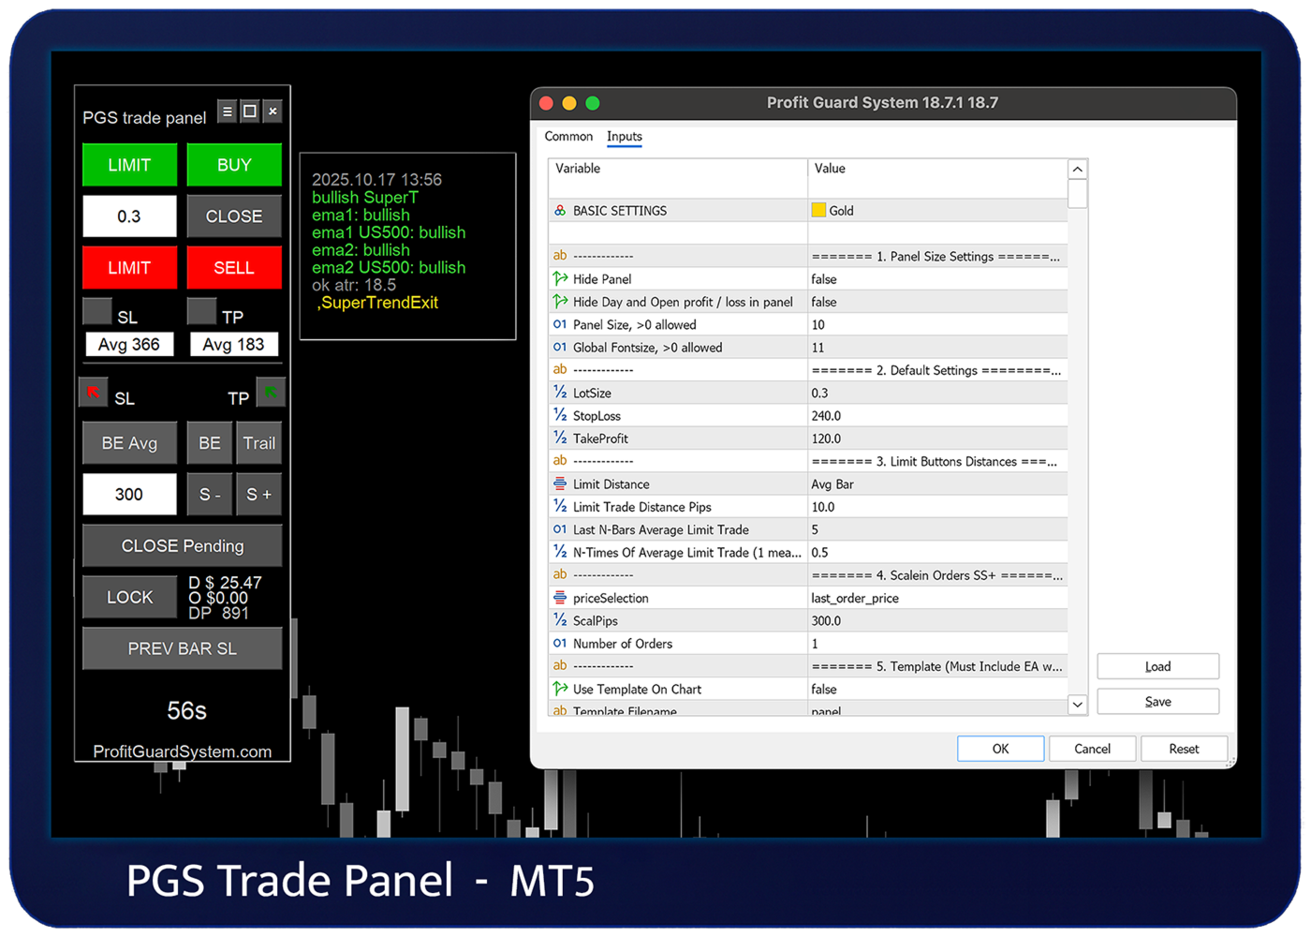This screenshot has width=1311, height=937.
Task: Toggle the Trail button in the trade panel
Action: tap(259, 443)
